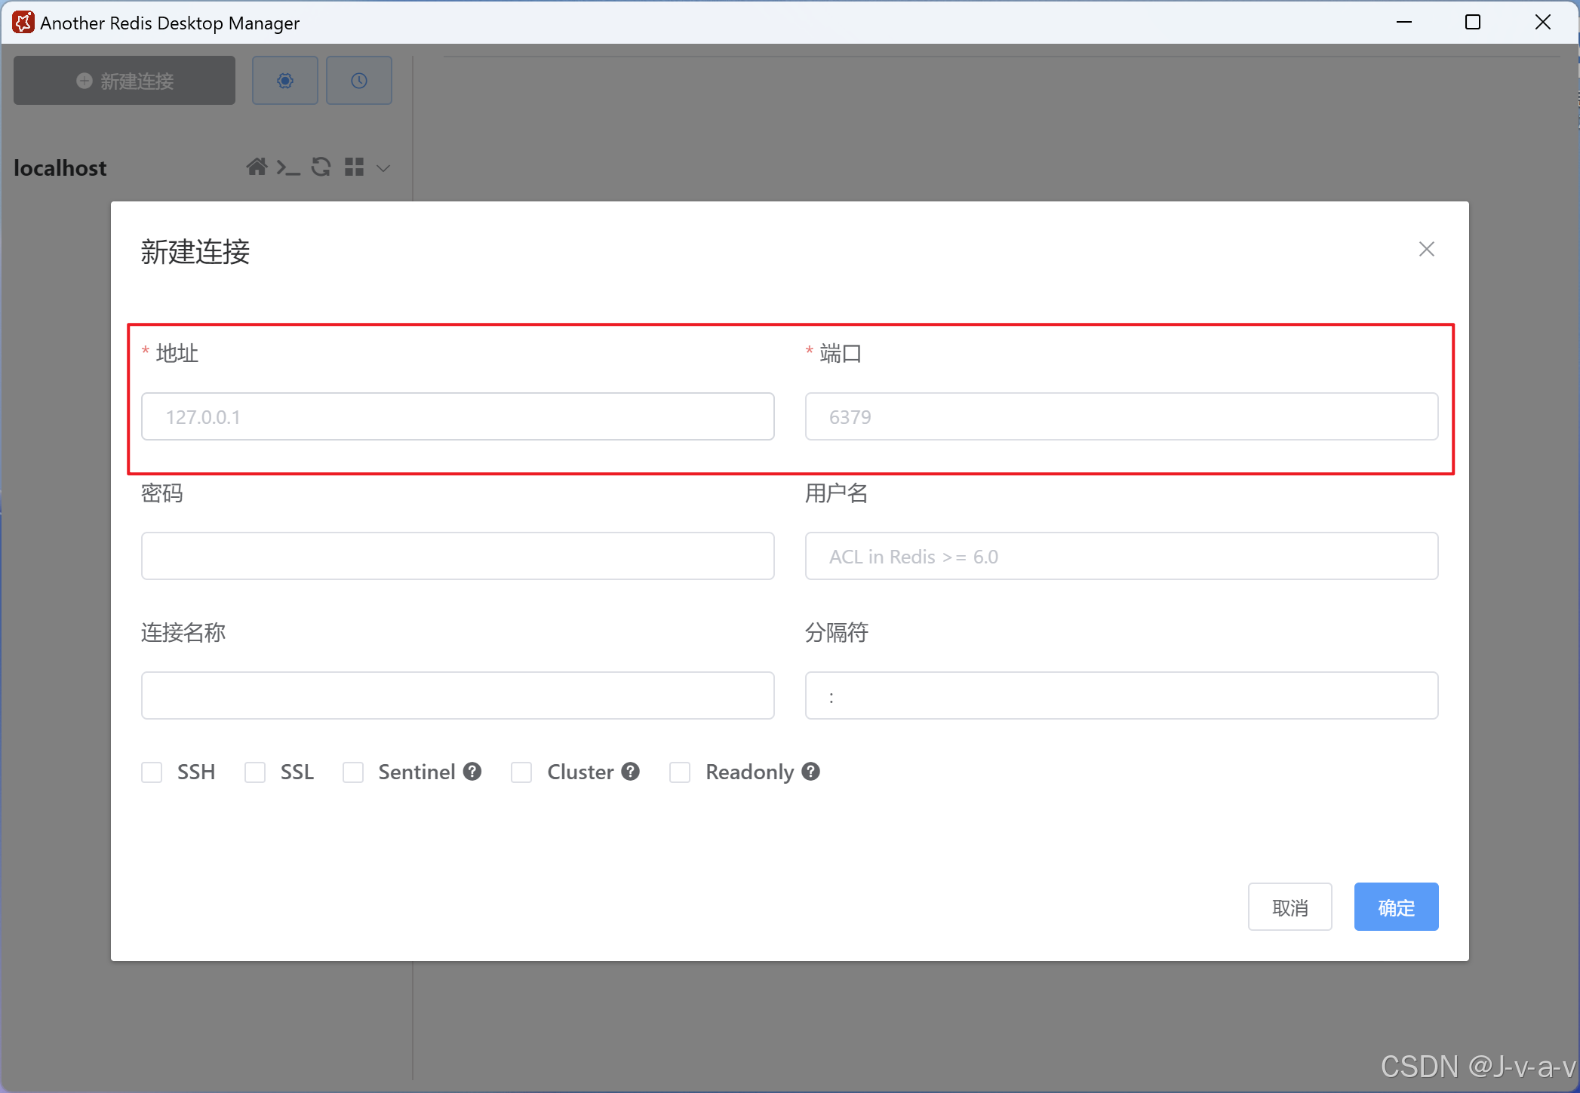This screenshot has width=1580, height=1093.
Task: Refresh the localhost connection
Action: (320, 167)
